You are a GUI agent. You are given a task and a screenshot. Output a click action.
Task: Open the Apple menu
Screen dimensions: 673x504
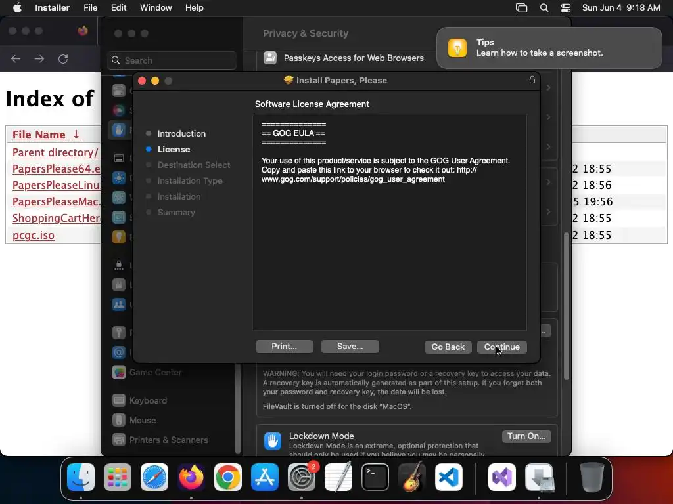pos(16,8)
